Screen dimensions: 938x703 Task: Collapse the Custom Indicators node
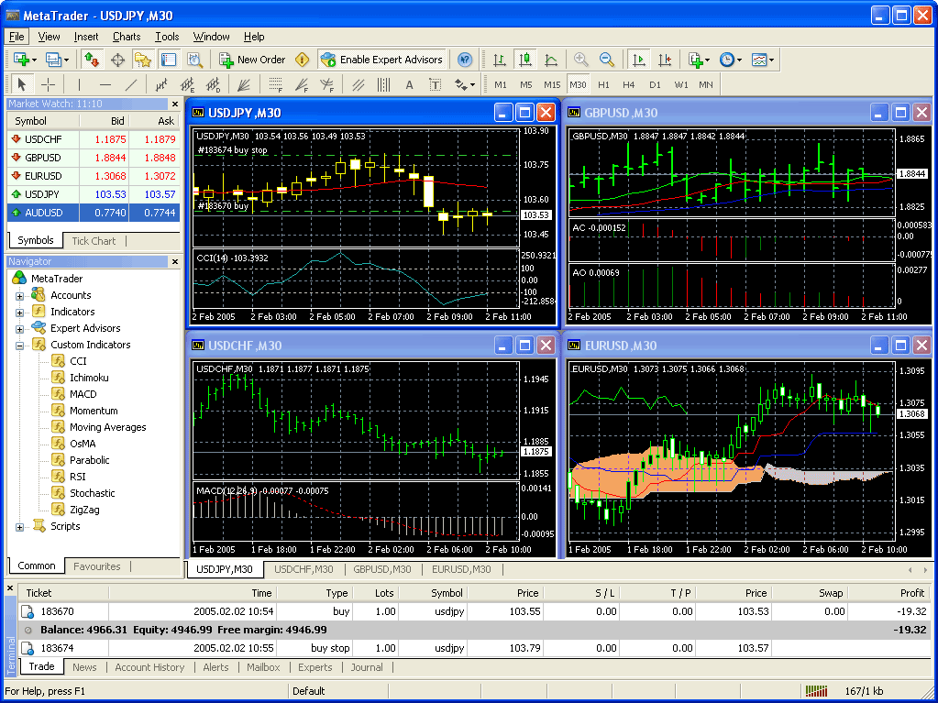click(x=18, y=344)
